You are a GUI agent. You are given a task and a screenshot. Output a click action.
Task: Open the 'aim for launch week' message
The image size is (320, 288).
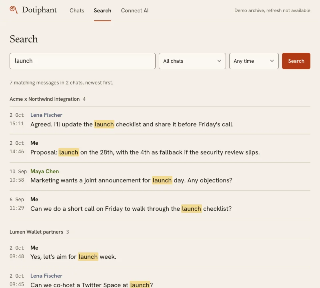[x=160, y=253]
